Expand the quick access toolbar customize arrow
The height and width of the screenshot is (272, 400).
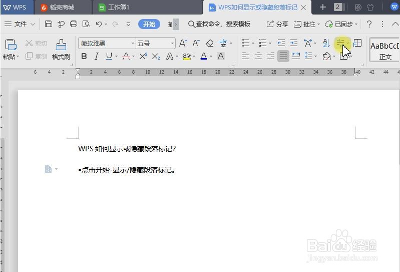click(x=128, y=24)
